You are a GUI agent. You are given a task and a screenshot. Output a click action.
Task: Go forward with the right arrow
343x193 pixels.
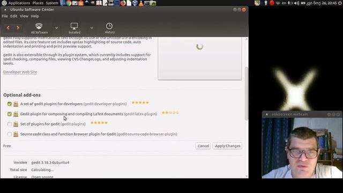click(x=18, y=28)
